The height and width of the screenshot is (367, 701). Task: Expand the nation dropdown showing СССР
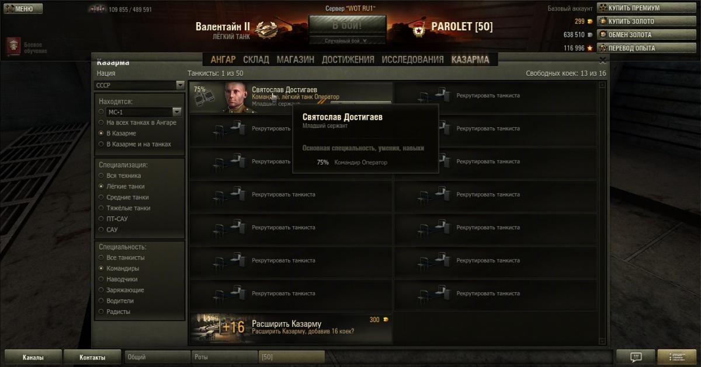(x=140, y=85)
